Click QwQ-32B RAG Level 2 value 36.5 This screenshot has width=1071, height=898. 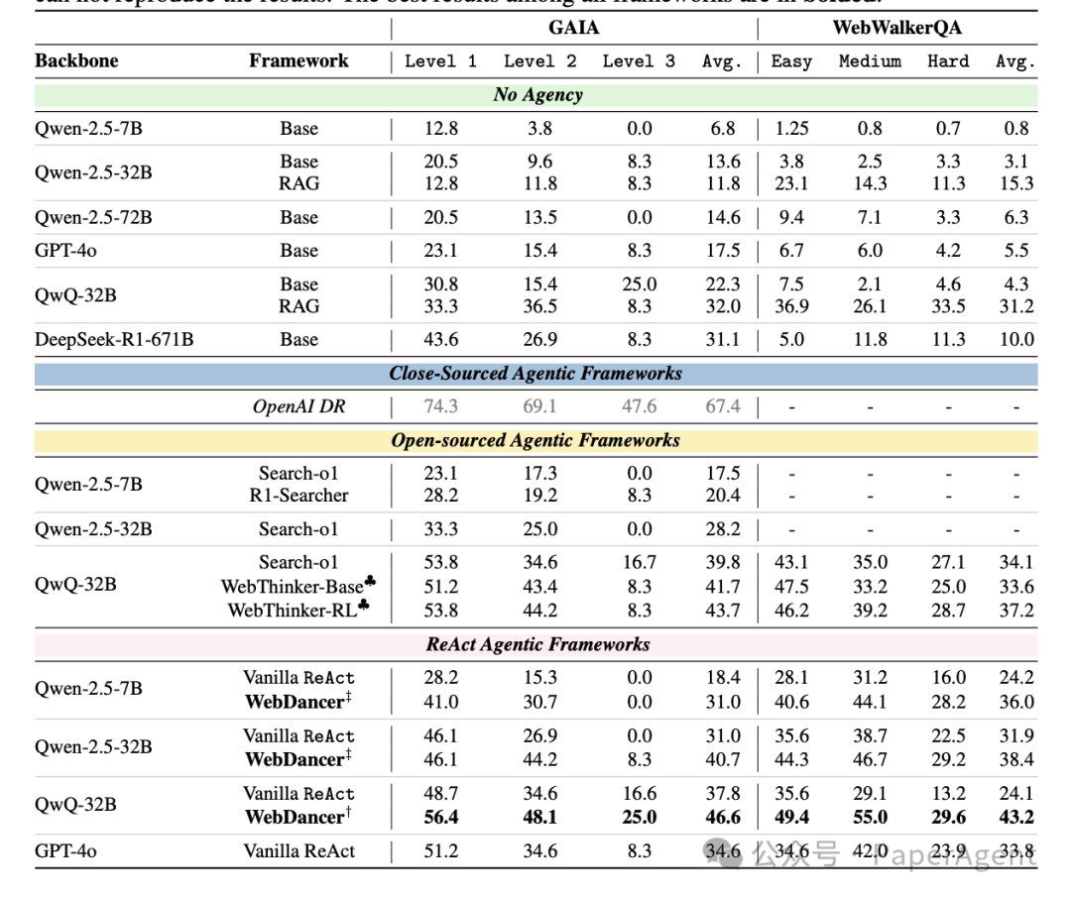540,306
